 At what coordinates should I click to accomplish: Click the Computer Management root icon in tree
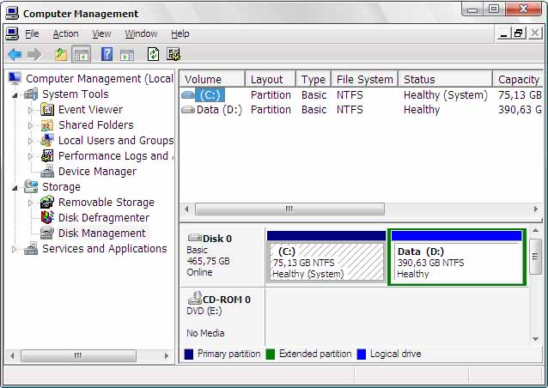(x=15, y=78)
